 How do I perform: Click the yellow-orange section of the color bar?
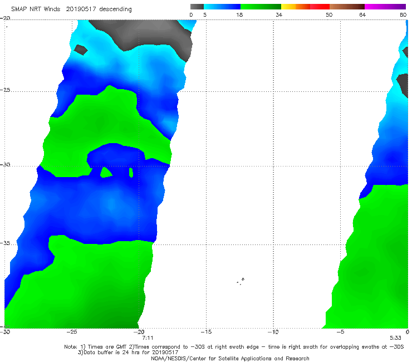pos(295,7)
